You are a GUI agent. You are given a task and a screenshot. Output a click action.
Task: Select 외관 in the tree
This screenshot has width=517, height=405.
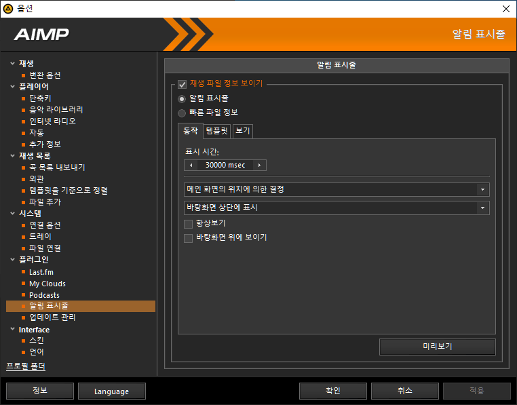36,179
